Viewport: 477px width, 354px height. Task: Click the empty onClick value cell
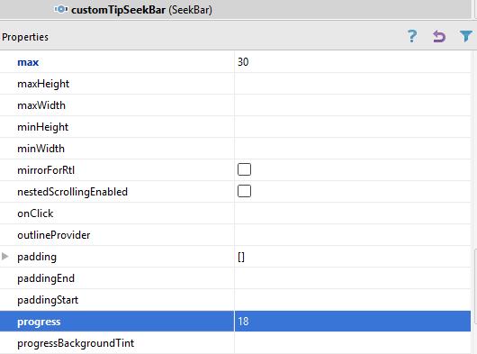pyautogui.click(x=353, y=213)
